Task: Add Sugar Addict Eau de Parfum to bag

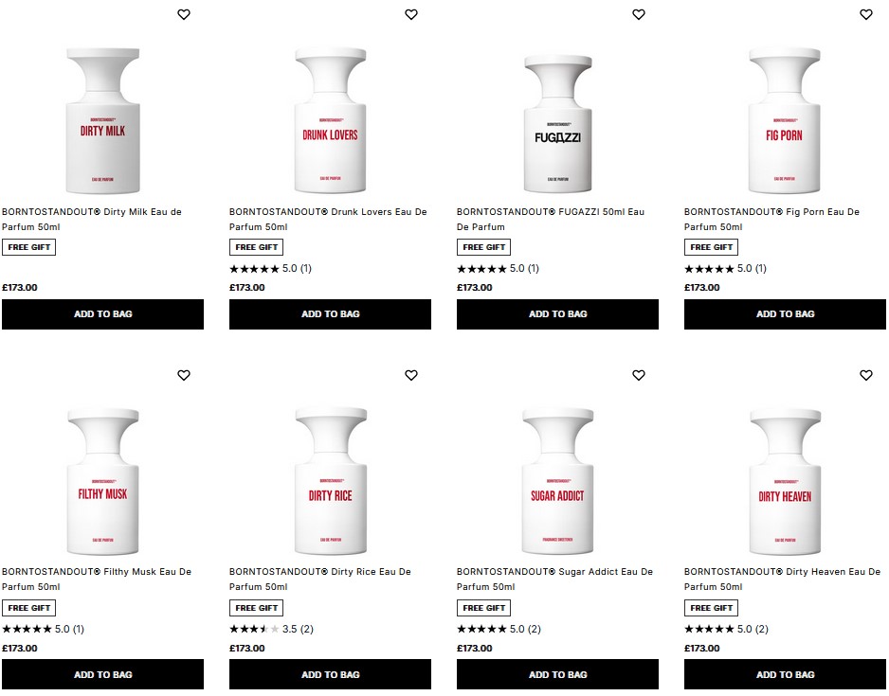Action: [x=557, y=674]
